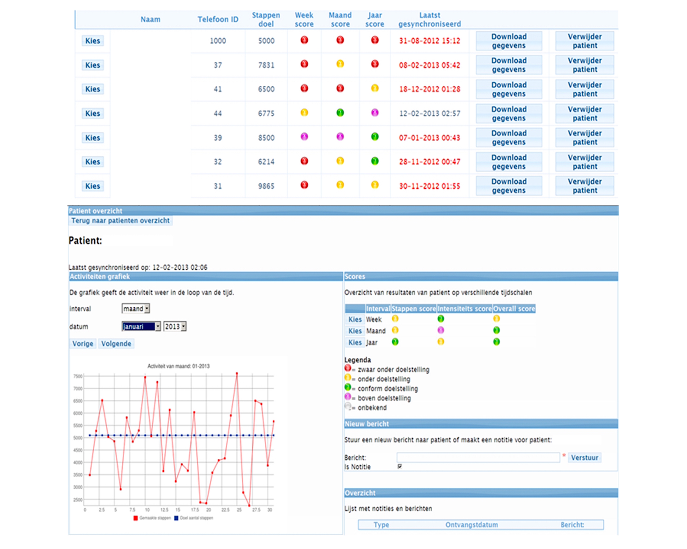Open the interval dropdown set to maand
Viewport: 687px width, 549px height.
point(136,309)
